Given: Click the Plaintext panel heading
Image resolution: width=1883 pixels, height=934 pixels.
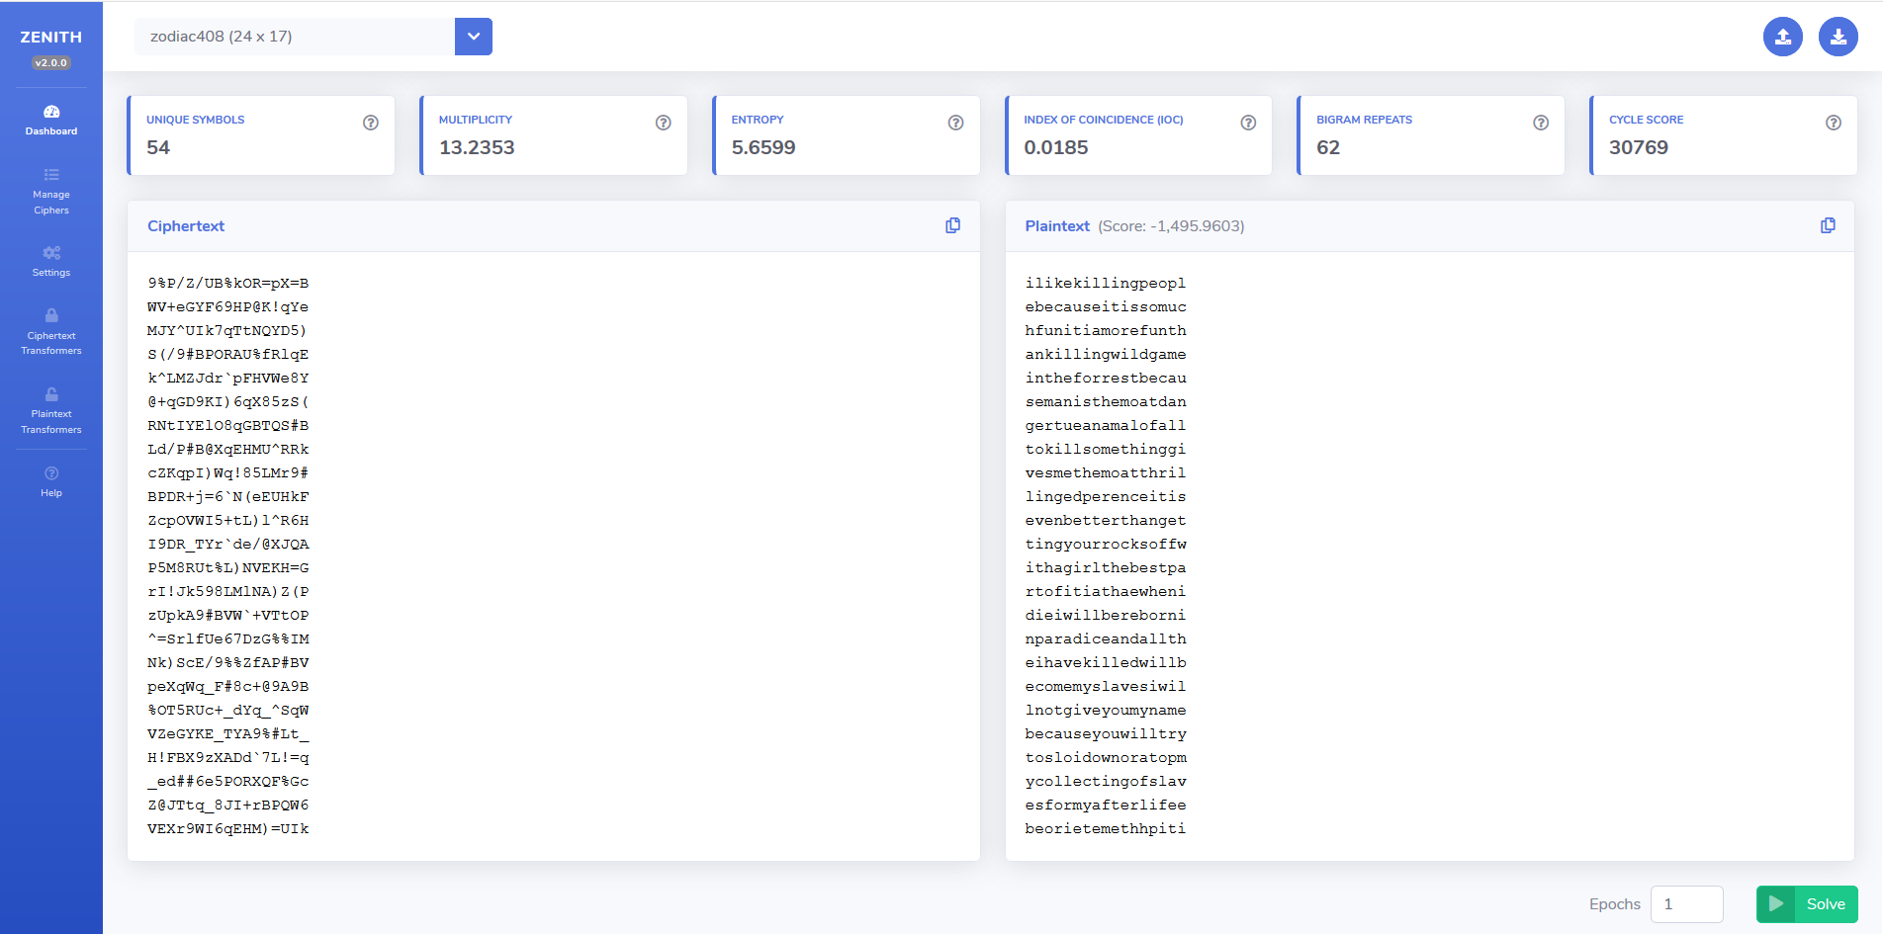Looking at the screenshot, I should [1057, 226].
